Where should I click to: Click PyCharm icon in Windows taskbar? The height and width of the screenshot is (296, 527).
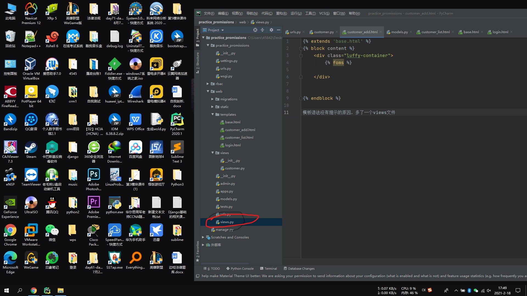click(x=47, y=290)
